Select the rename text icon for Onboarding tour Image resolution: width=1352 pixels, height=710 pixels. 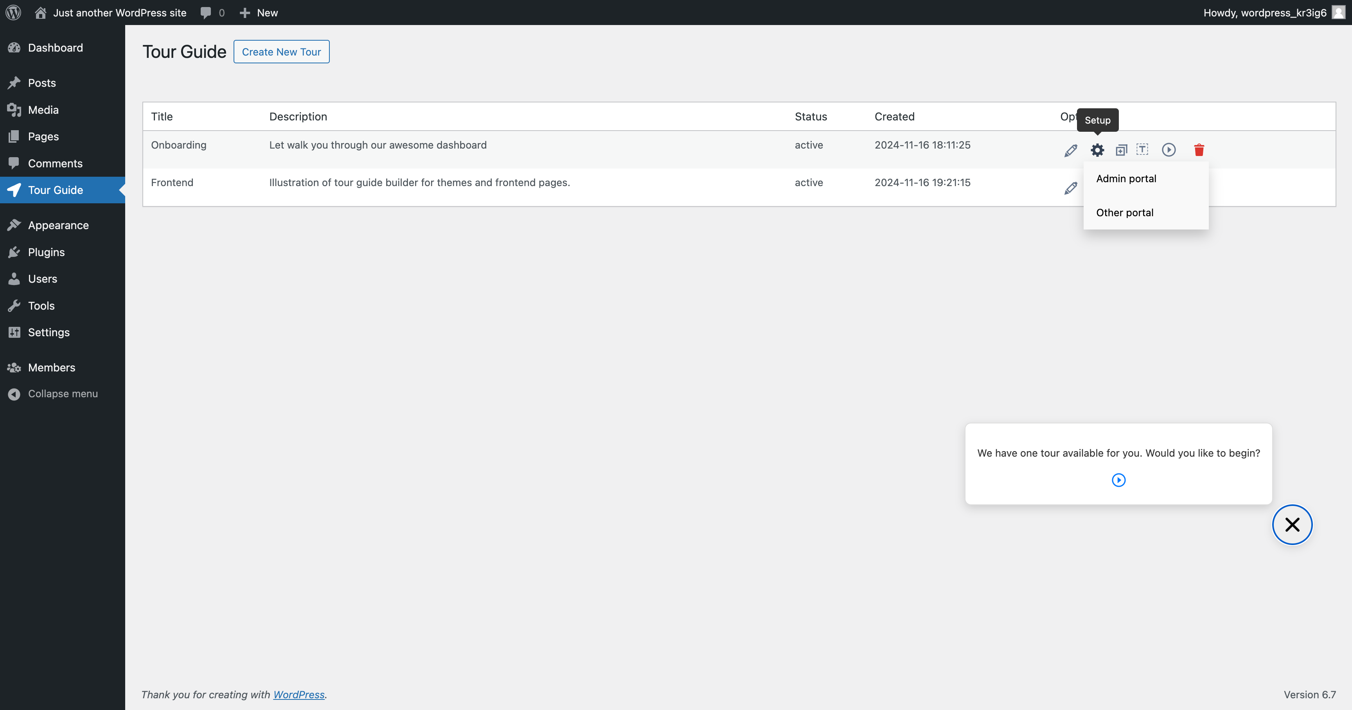point(1143,150)
